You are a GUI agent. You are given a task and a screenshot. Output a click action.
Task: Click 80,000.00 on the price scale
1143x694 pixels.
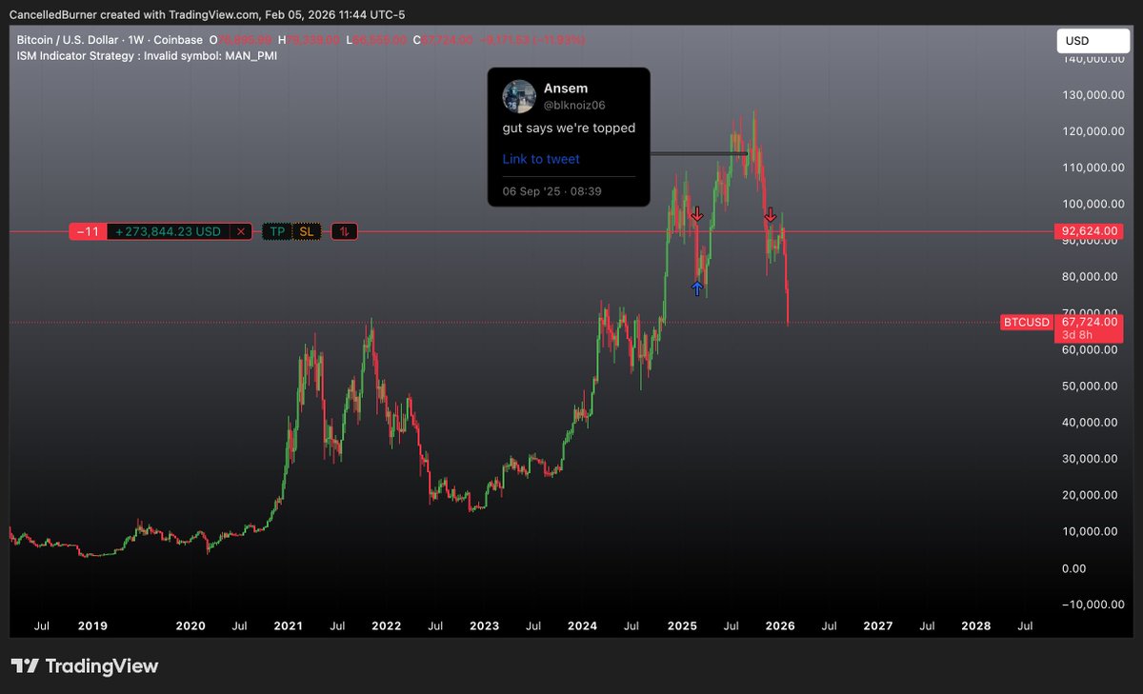(1089, 277)
